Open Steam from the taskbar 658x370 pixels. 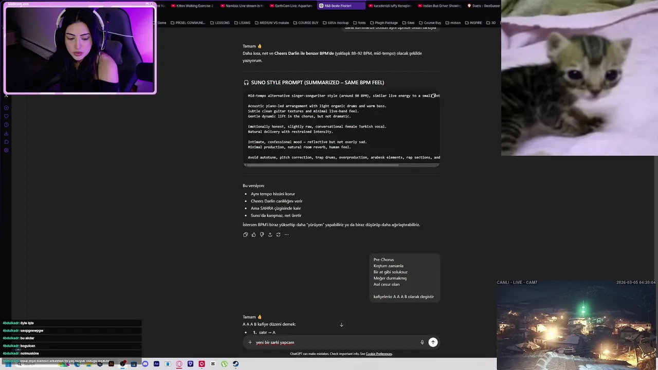coord(235,364)
